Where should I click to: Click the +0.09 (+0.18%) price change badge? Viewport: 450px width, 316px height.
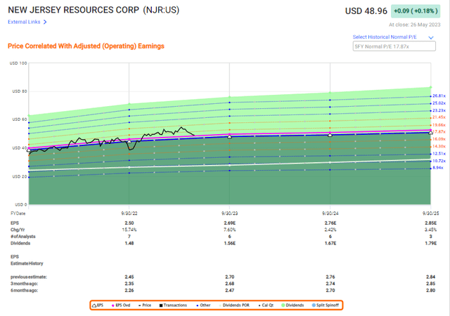click(416, 11)
